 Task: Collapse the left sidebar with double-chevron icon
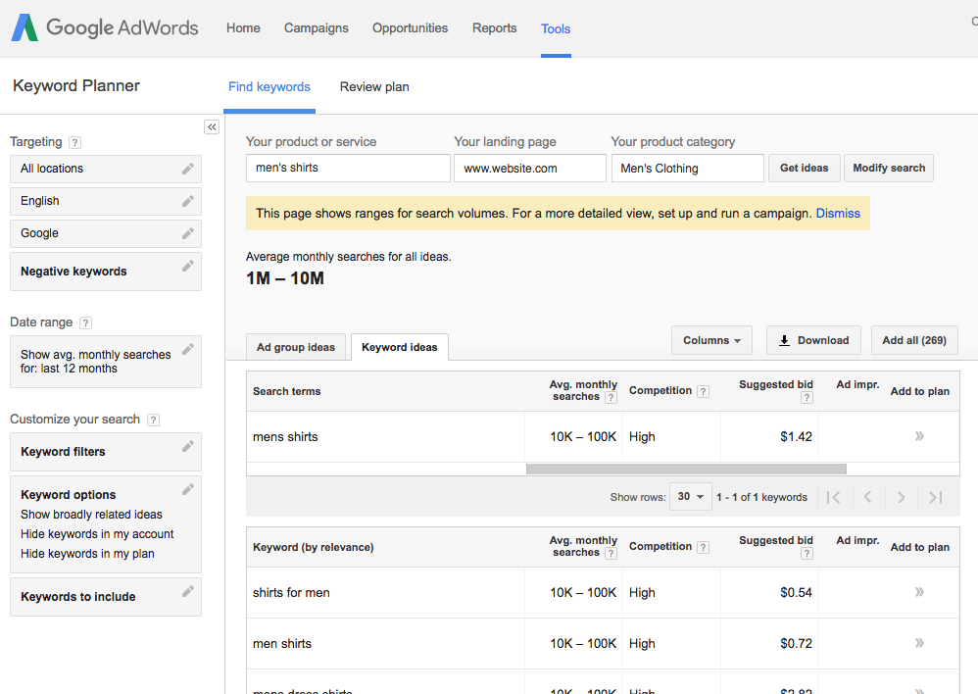[x=212, y=126]
